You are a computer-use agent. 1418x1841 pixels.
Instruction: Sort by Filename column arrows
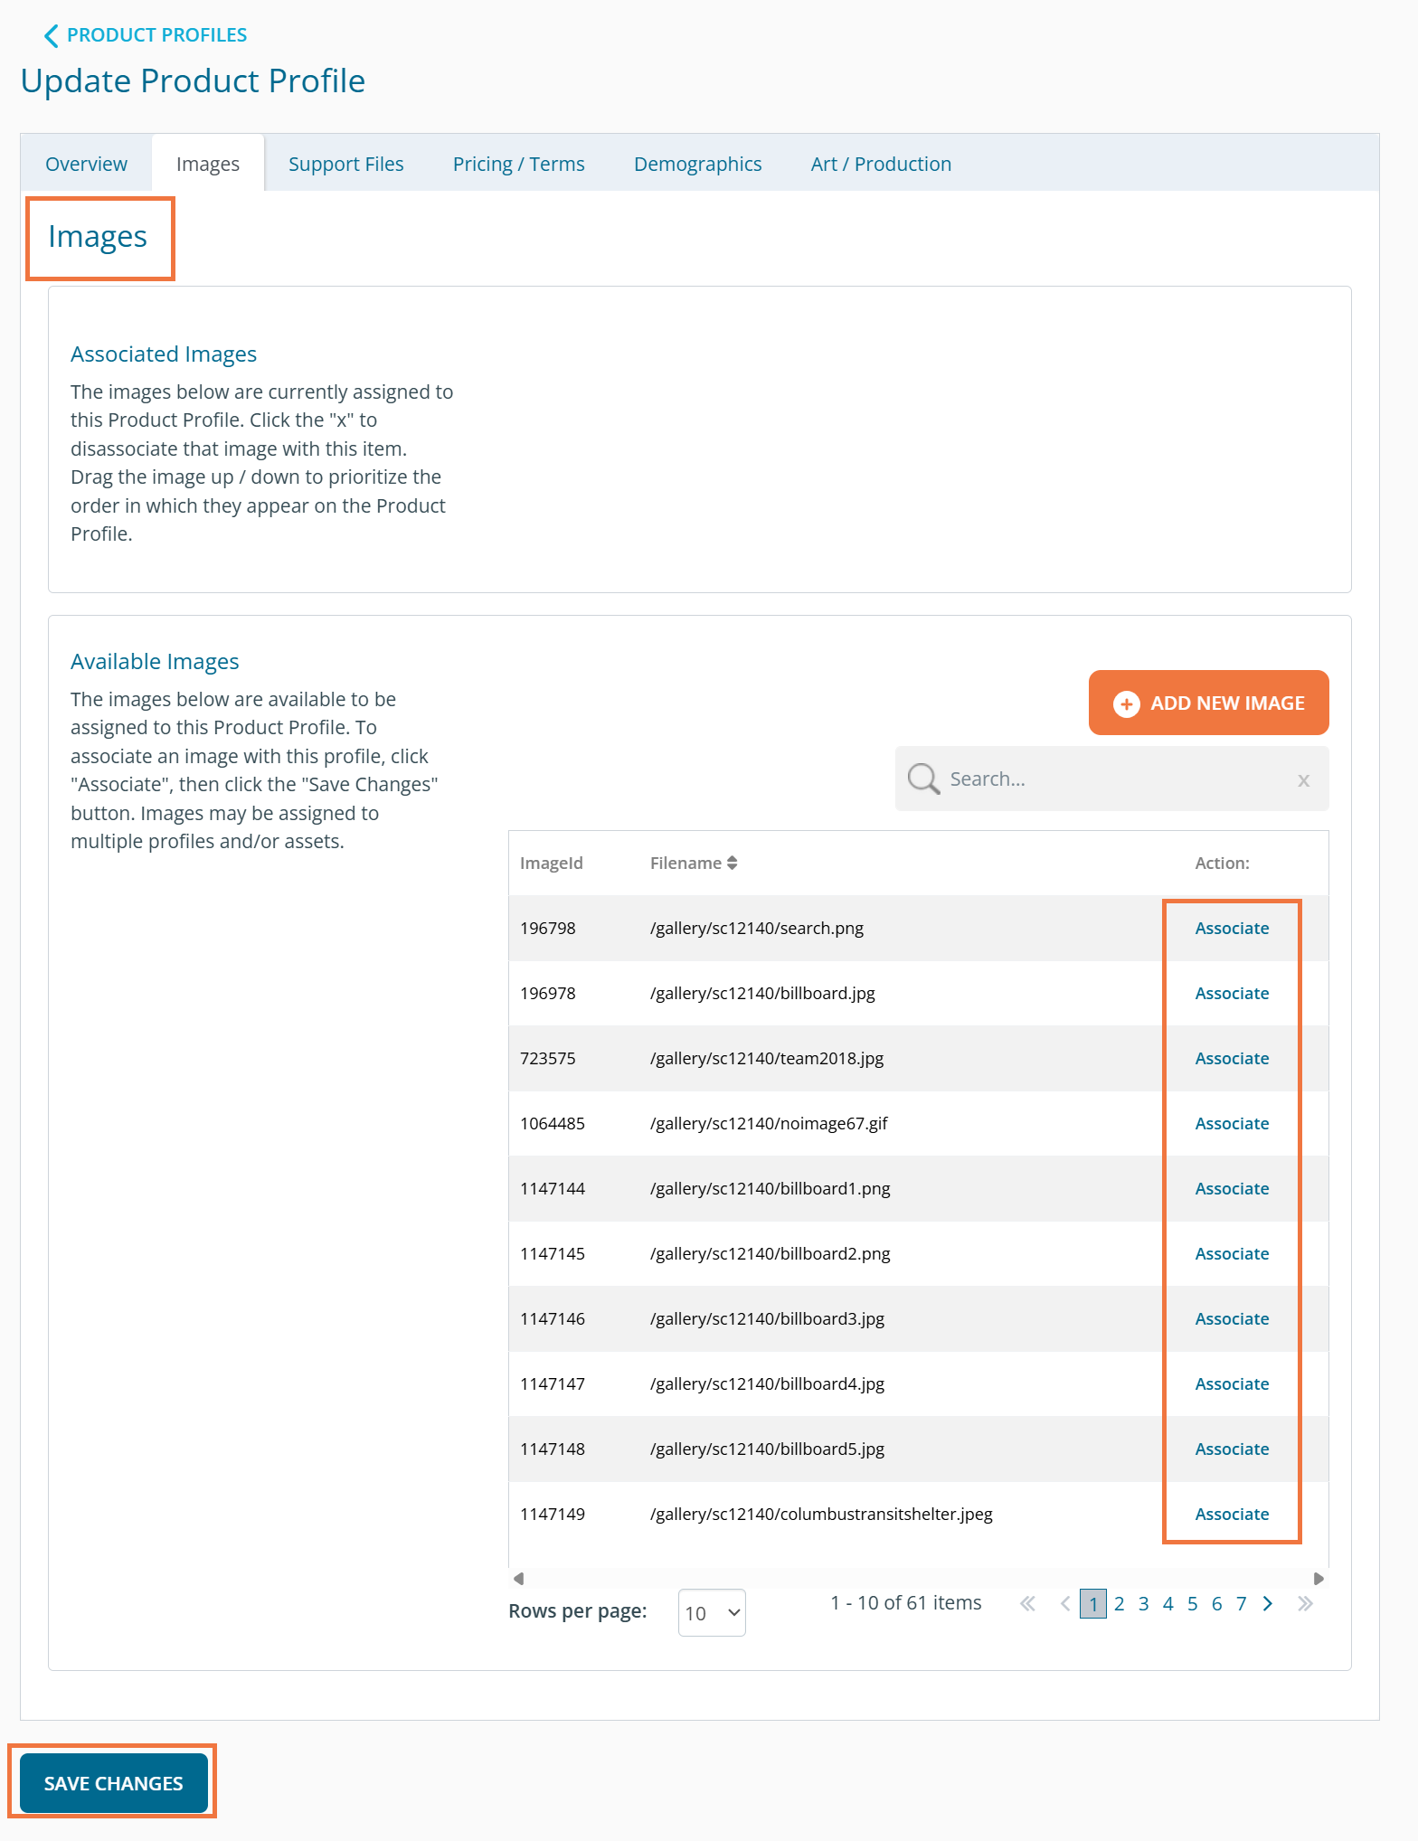point(732,864)
